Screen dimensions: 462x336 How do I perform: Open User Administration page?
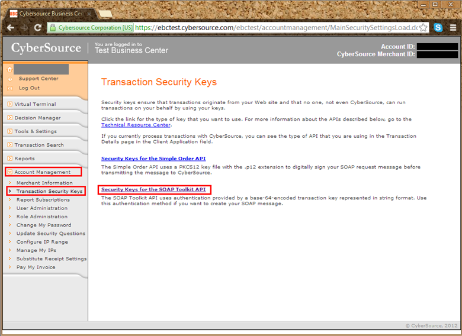(42, 208)
